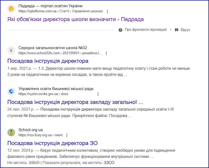Click the School.org.ua yellow favicon
Screen dimensions: 209x168
pyautogui.click(x=11, y=132)
